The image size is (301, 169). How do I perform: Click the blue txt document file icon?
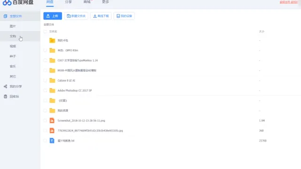pyautogui.click(x=52, y=140)
